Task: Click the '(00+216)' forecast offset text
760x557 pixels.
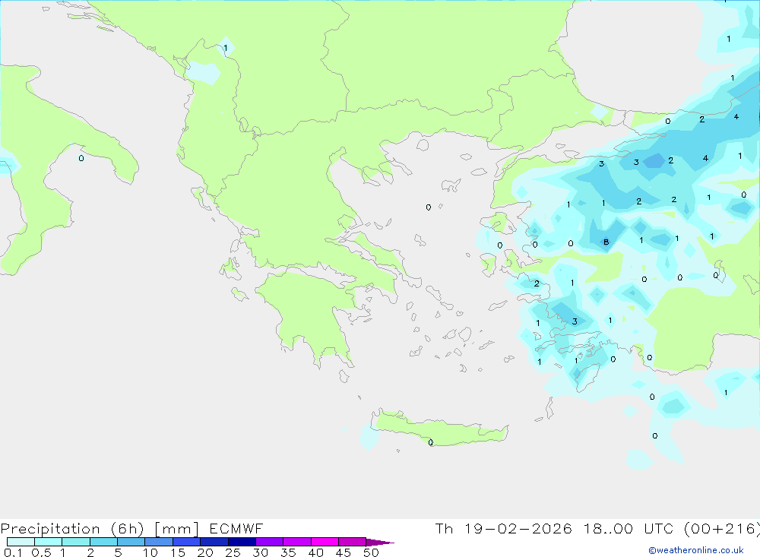Action: click(721, 529)
